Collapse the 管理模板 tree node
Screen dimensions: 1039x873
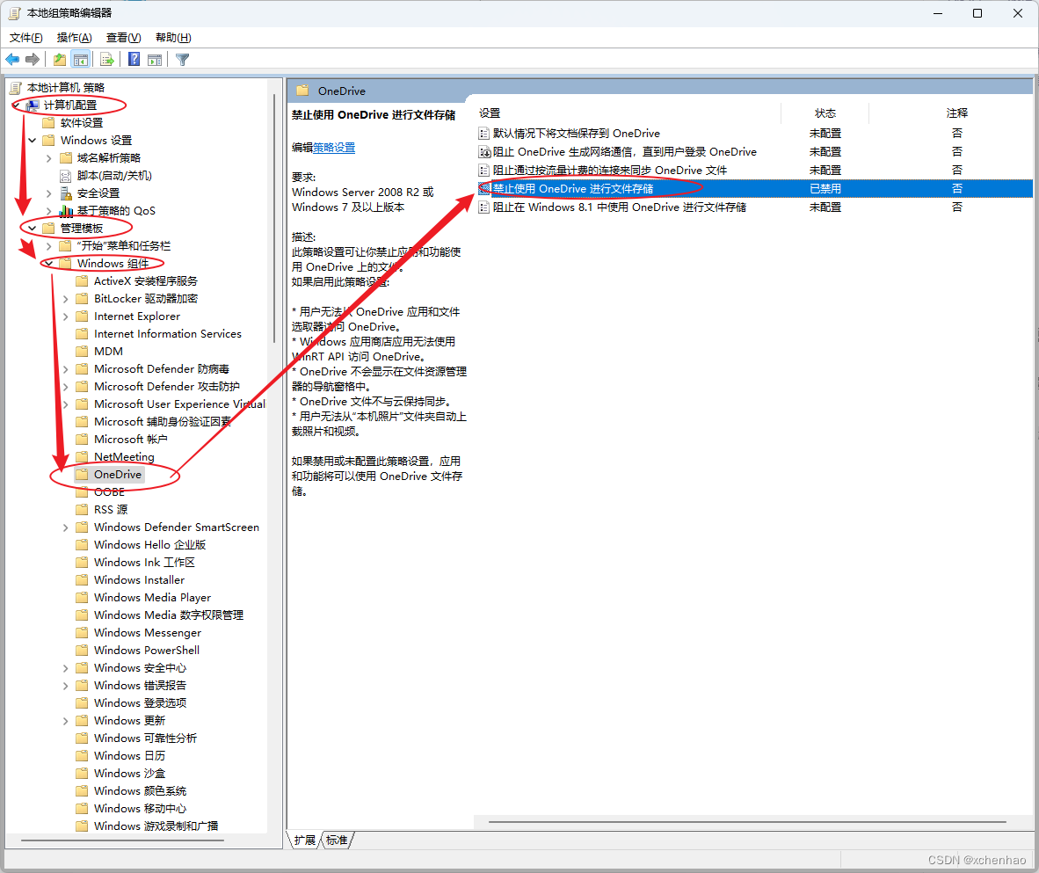click(32, 229)
